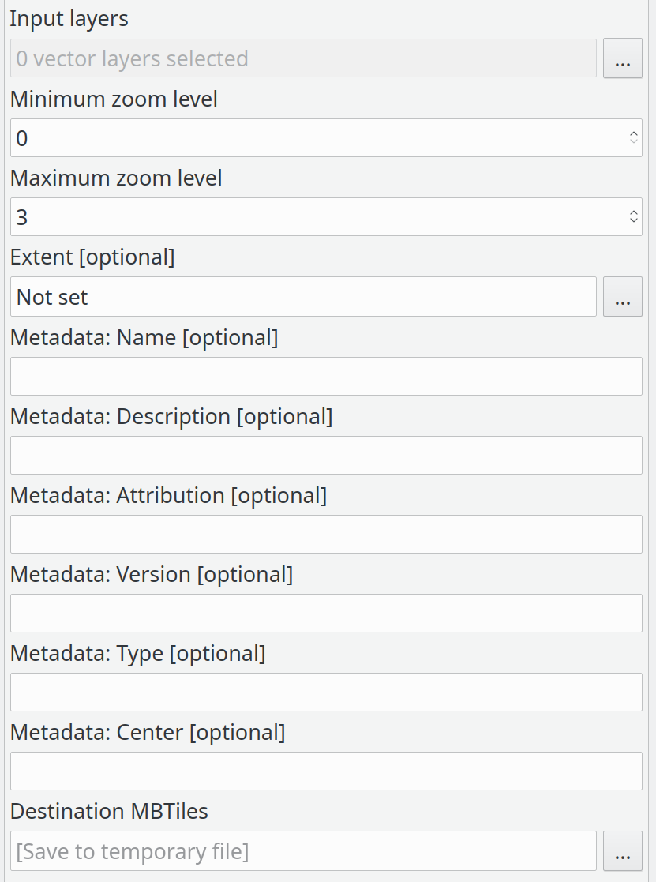Viewport: 656px width, 882px height.
Task: Click the Metadata: Description text box
Action: tap(326, 455)
